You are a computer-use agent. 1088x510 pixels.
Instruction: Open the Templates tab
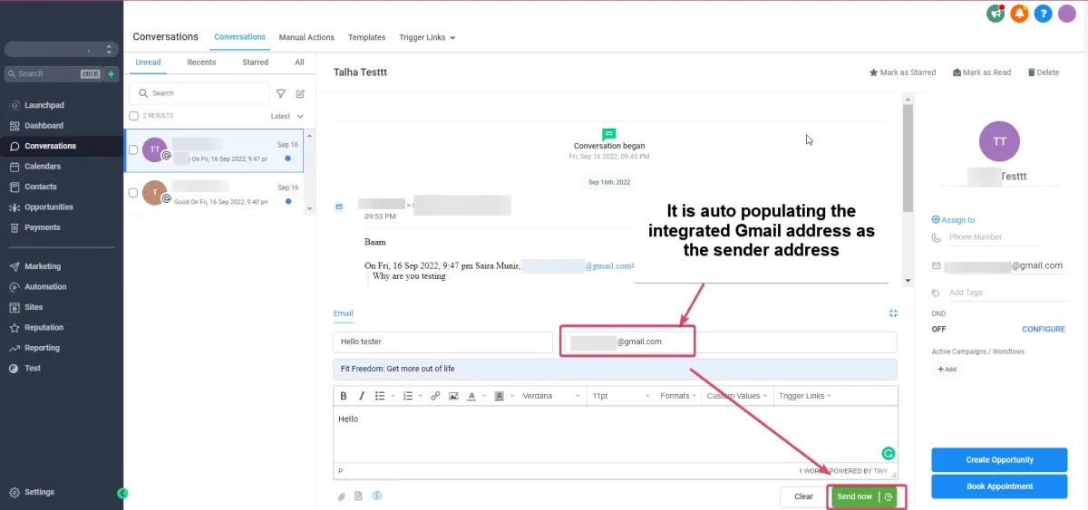click(x=366, y=37)
